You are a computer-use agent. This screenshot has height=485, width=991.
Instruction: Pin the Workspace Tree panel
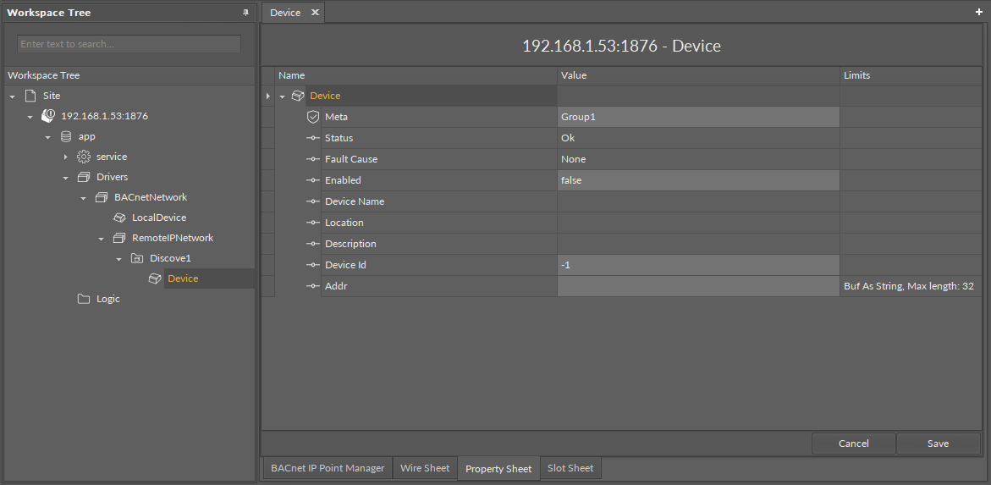[x=245, y=13]
